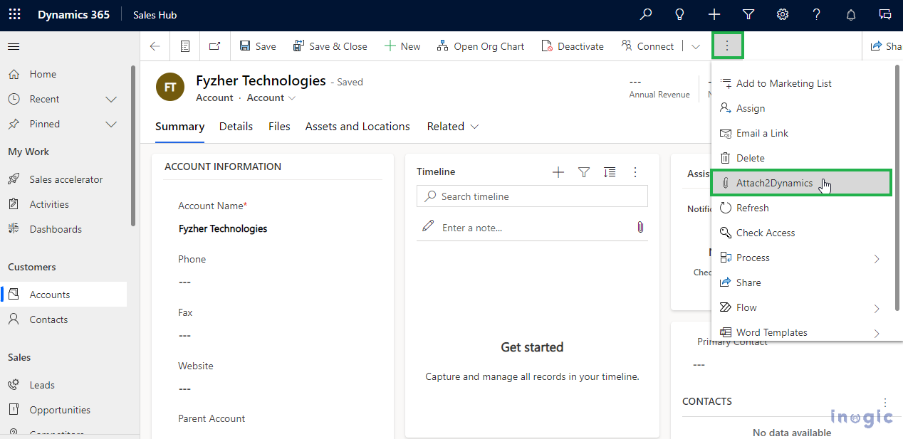Image resolution: width=903 pixels, height=439 pixels.
Task: Switch to the Details tab
Action: [236, 127]
